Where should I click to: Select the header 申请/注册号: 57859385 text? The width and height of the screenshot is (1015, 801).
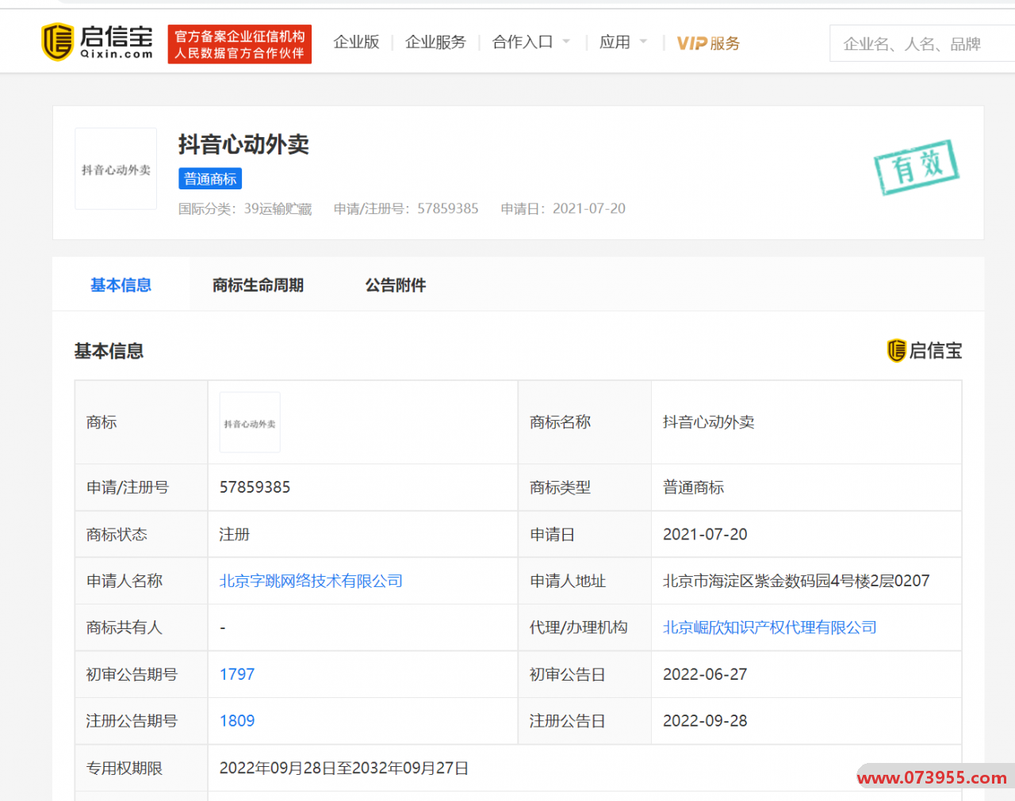[406, 208]
